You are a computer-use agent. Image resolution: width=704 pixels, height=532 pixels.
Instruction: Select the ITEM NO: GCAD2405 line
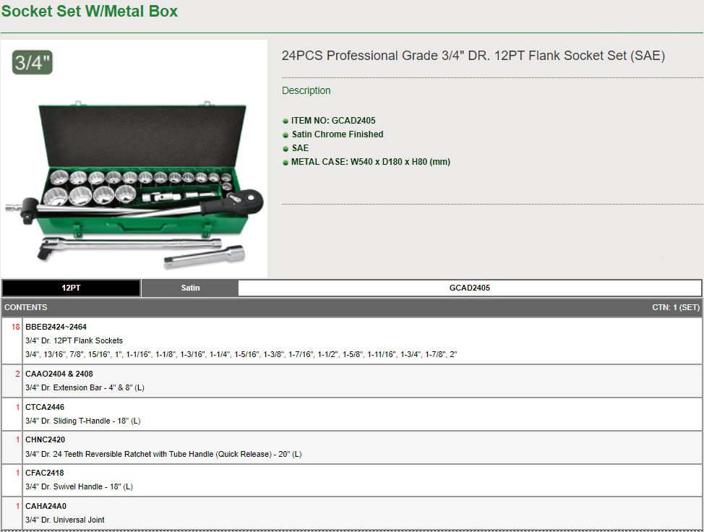click(333, 121)
